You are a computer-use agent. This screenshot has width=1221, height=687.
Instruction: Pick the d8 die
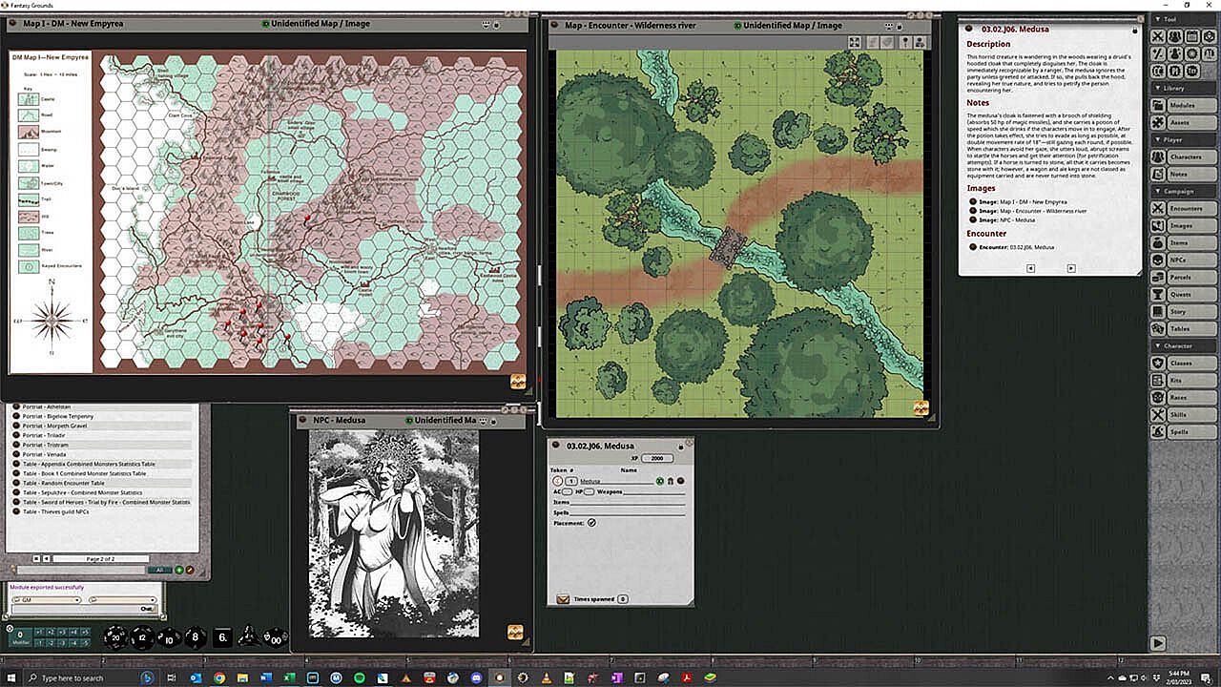pyautogui.click(x=195, y=636)
